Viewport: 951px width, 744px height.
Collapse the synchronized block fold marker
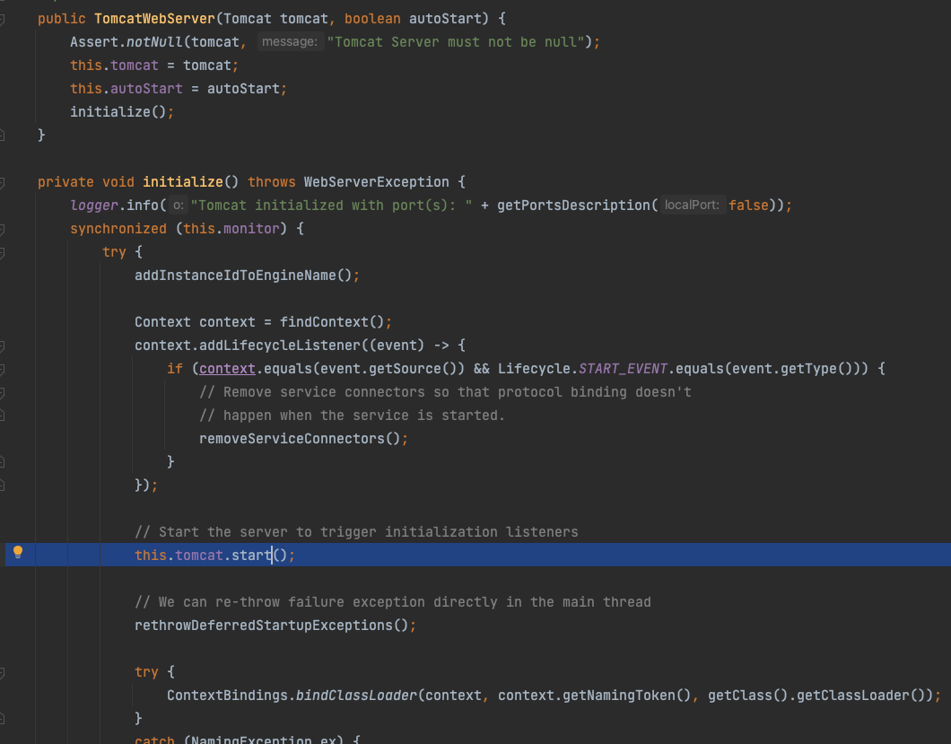click(x=2, y=230)
